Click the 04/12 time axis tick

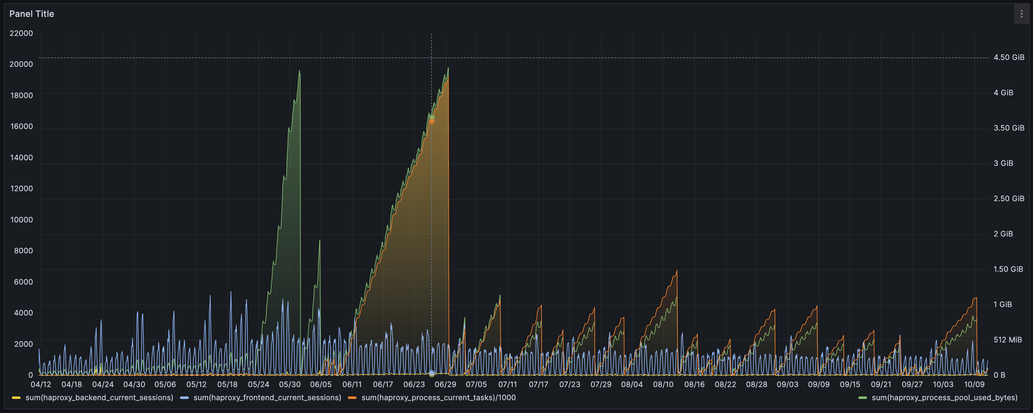[x=41, y=384]
